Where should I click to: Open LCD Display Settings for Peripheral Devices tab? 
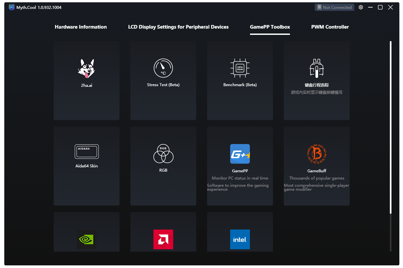click(178, 27)
